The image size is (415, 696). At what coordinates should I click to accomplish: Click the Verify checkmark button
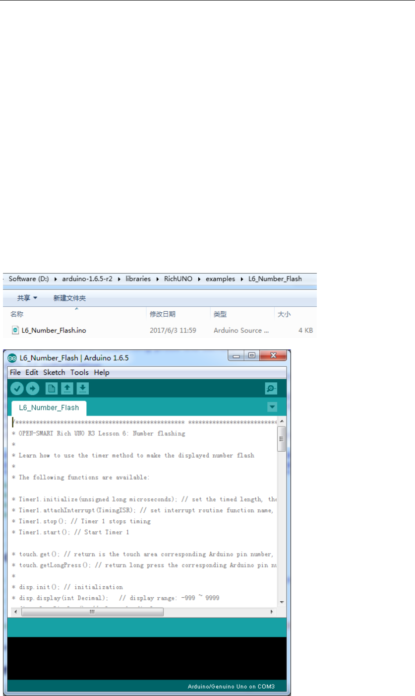point(17,388)
